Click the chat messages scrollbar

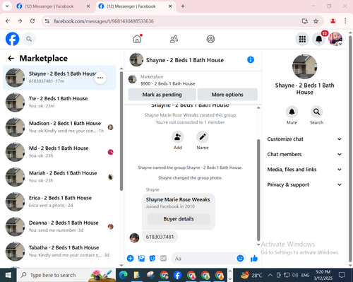258,189
